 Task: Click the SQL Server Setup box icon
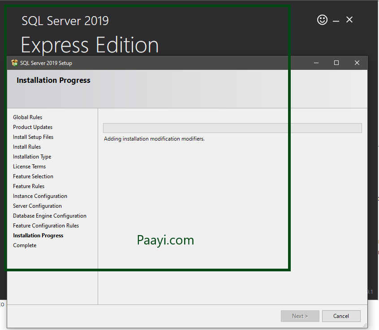tap(14, 63)
